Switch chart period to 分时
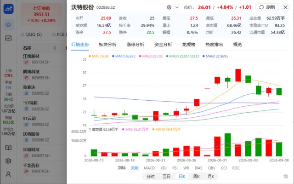The width and height of the screenshot is (294, 184). 151,177
